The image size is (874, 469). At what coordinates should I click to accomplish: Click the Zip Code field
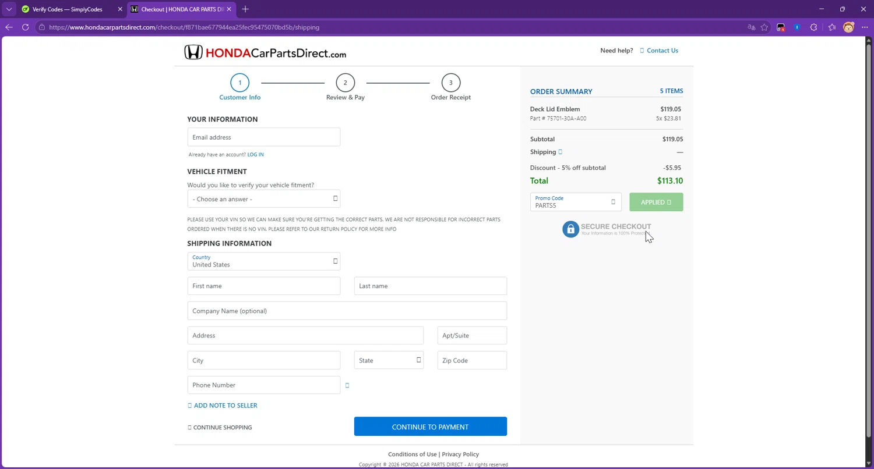click(x=472, y=360)
